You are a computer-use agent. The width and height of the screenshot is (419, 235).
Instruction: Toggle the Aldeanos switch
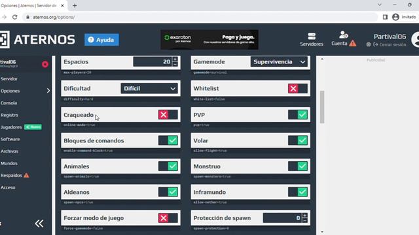(168, 192)
